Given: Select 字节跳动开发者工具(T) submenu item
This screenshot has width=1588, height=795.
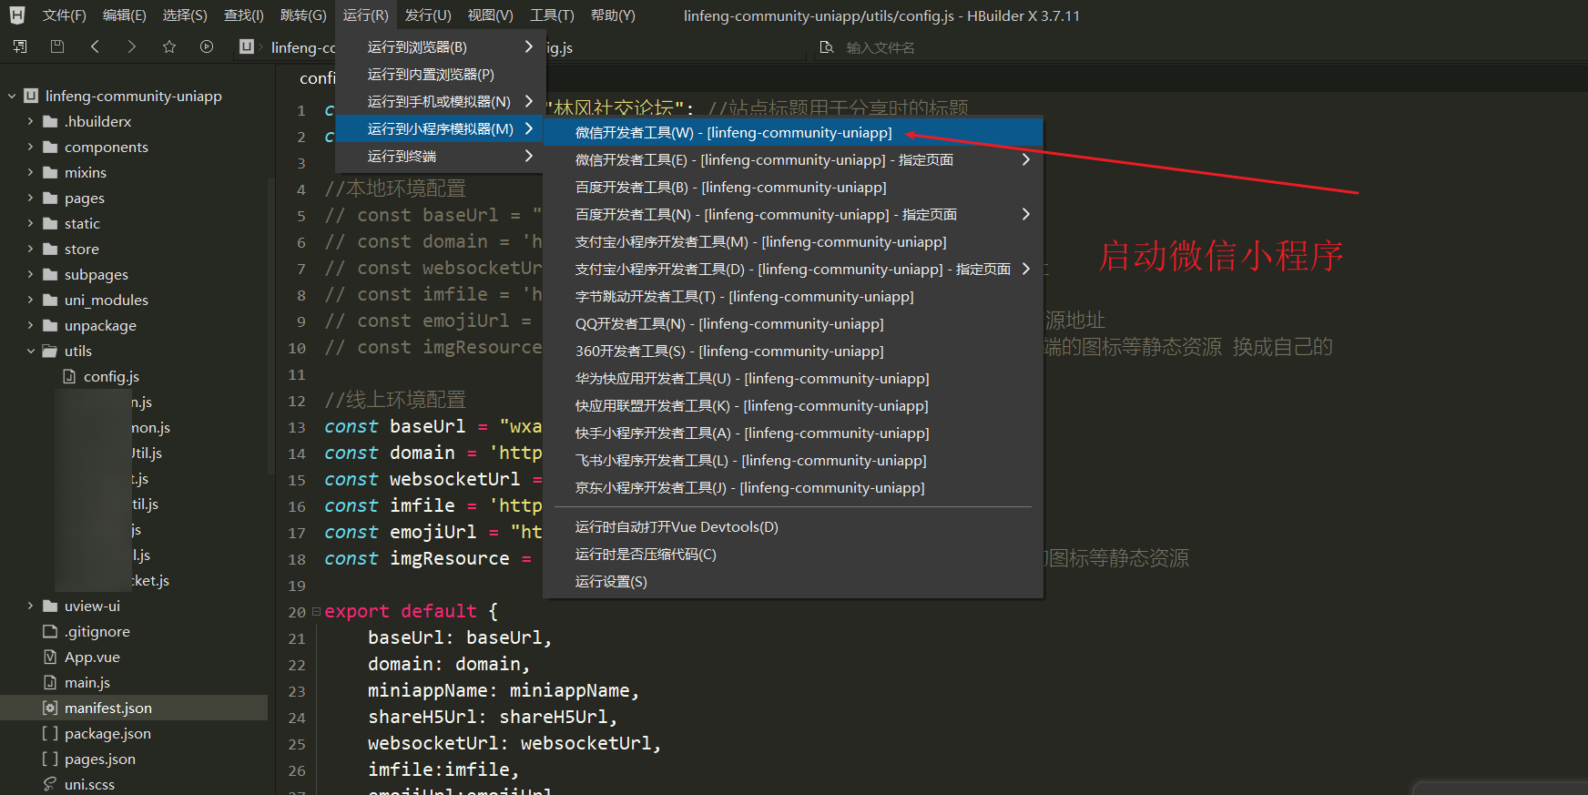Looking at the screenshot, I should point(793,296).
